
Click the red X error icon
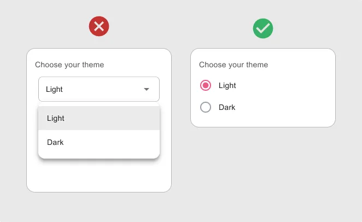99,26
